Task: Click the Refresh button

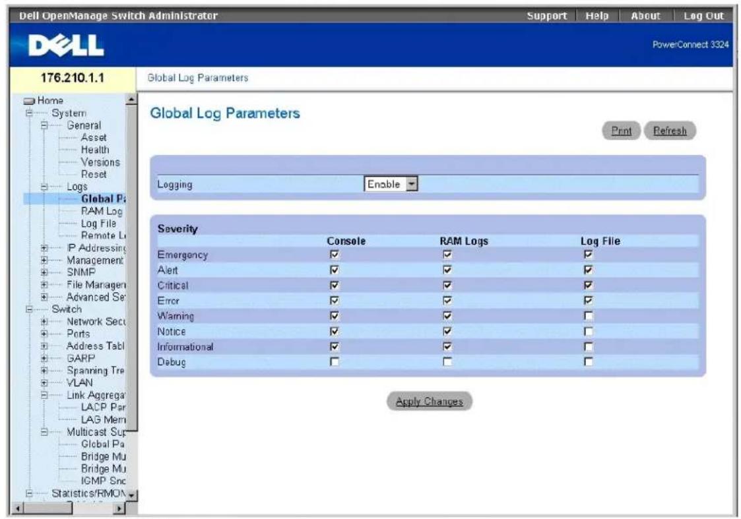Action: [670, 131]
